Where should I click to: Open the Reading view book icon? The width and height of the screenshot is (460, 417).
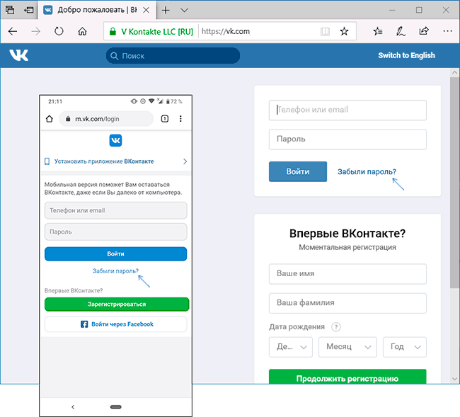pyautogui.click(x=325, y=31)
